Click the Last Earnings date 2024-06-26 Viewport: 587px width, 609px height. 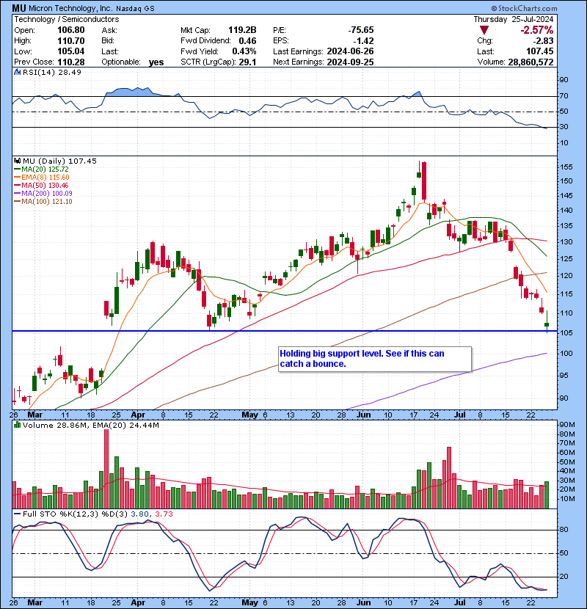[x=351, y=51]
